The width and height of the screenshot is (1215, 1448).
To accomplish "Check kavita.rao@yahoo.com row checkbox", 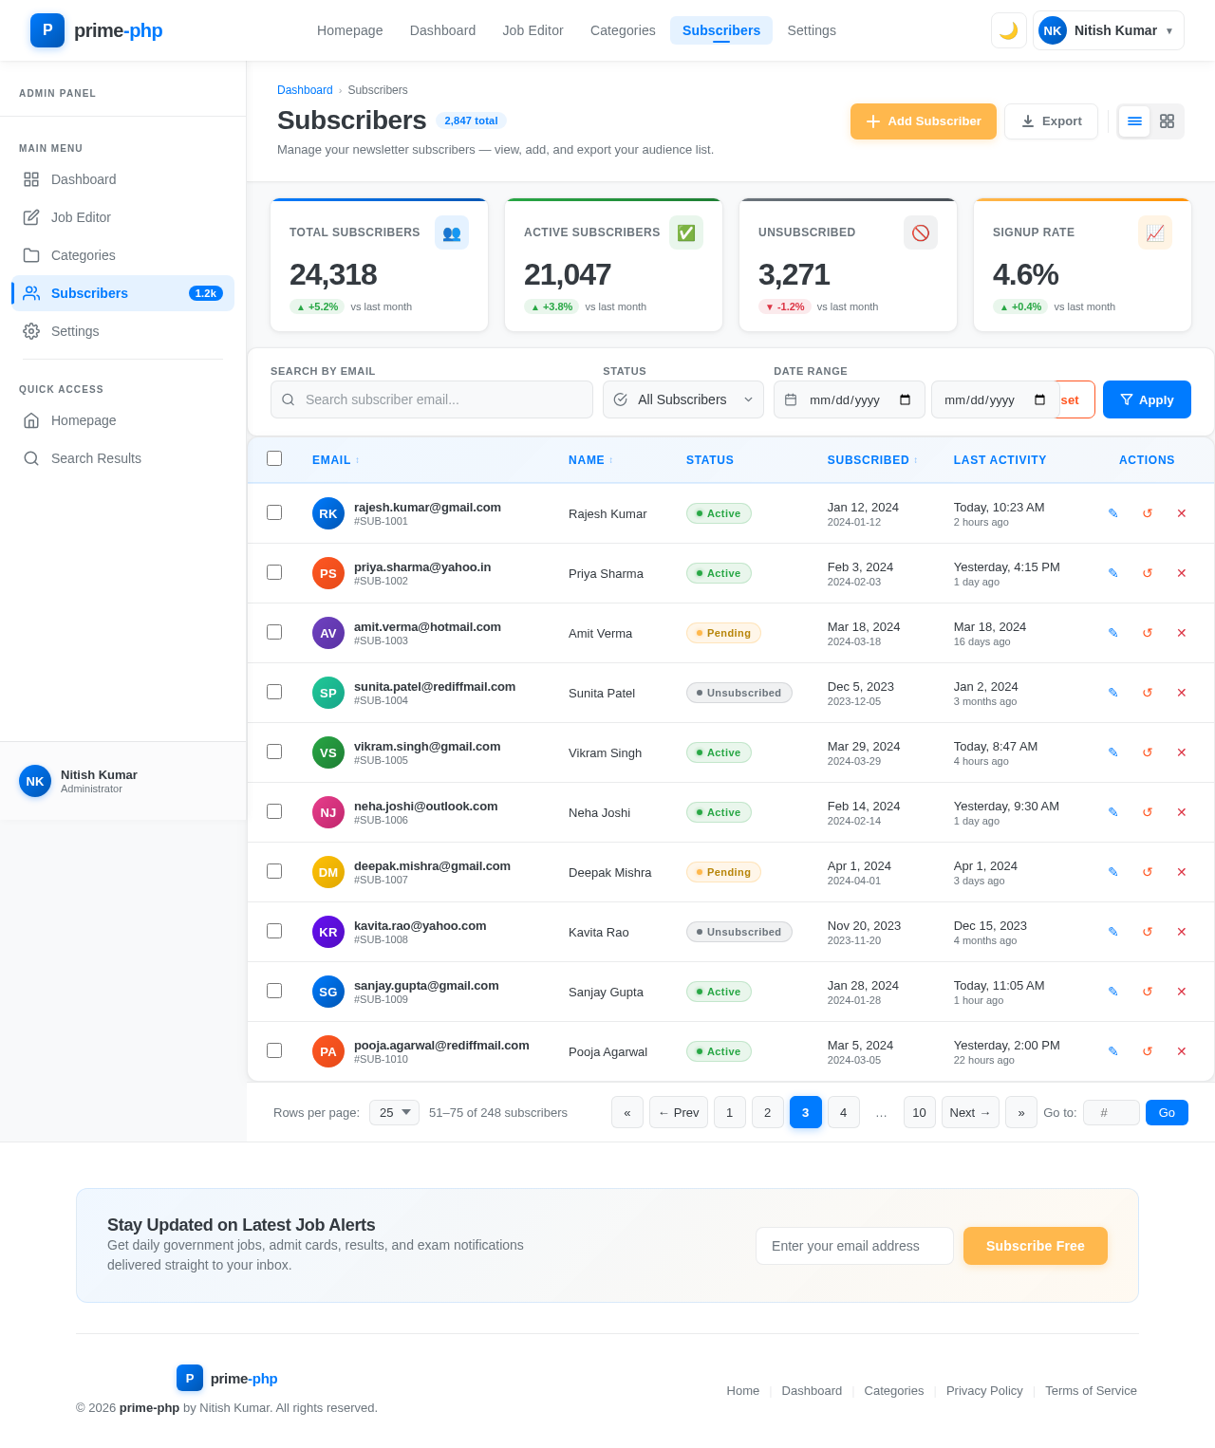I will (274, 931).
